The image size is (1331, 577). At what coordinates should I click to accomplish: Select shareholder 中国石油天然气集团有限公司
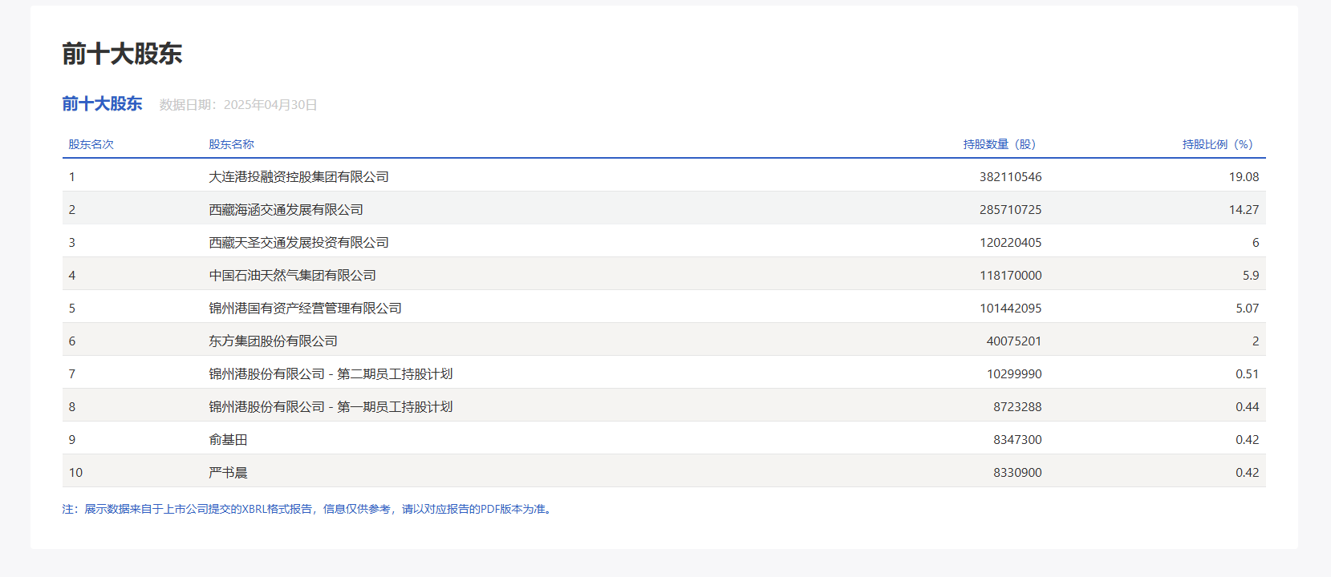pos(292,275)
